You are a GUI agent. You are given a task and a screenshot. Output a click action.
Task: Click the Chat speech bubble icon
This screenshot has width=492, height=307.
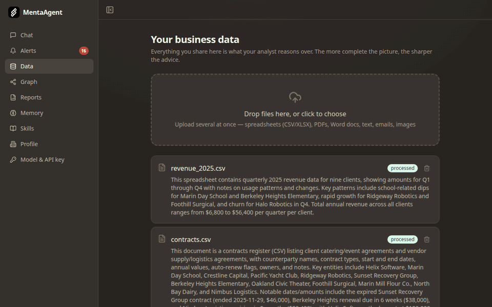13,35
